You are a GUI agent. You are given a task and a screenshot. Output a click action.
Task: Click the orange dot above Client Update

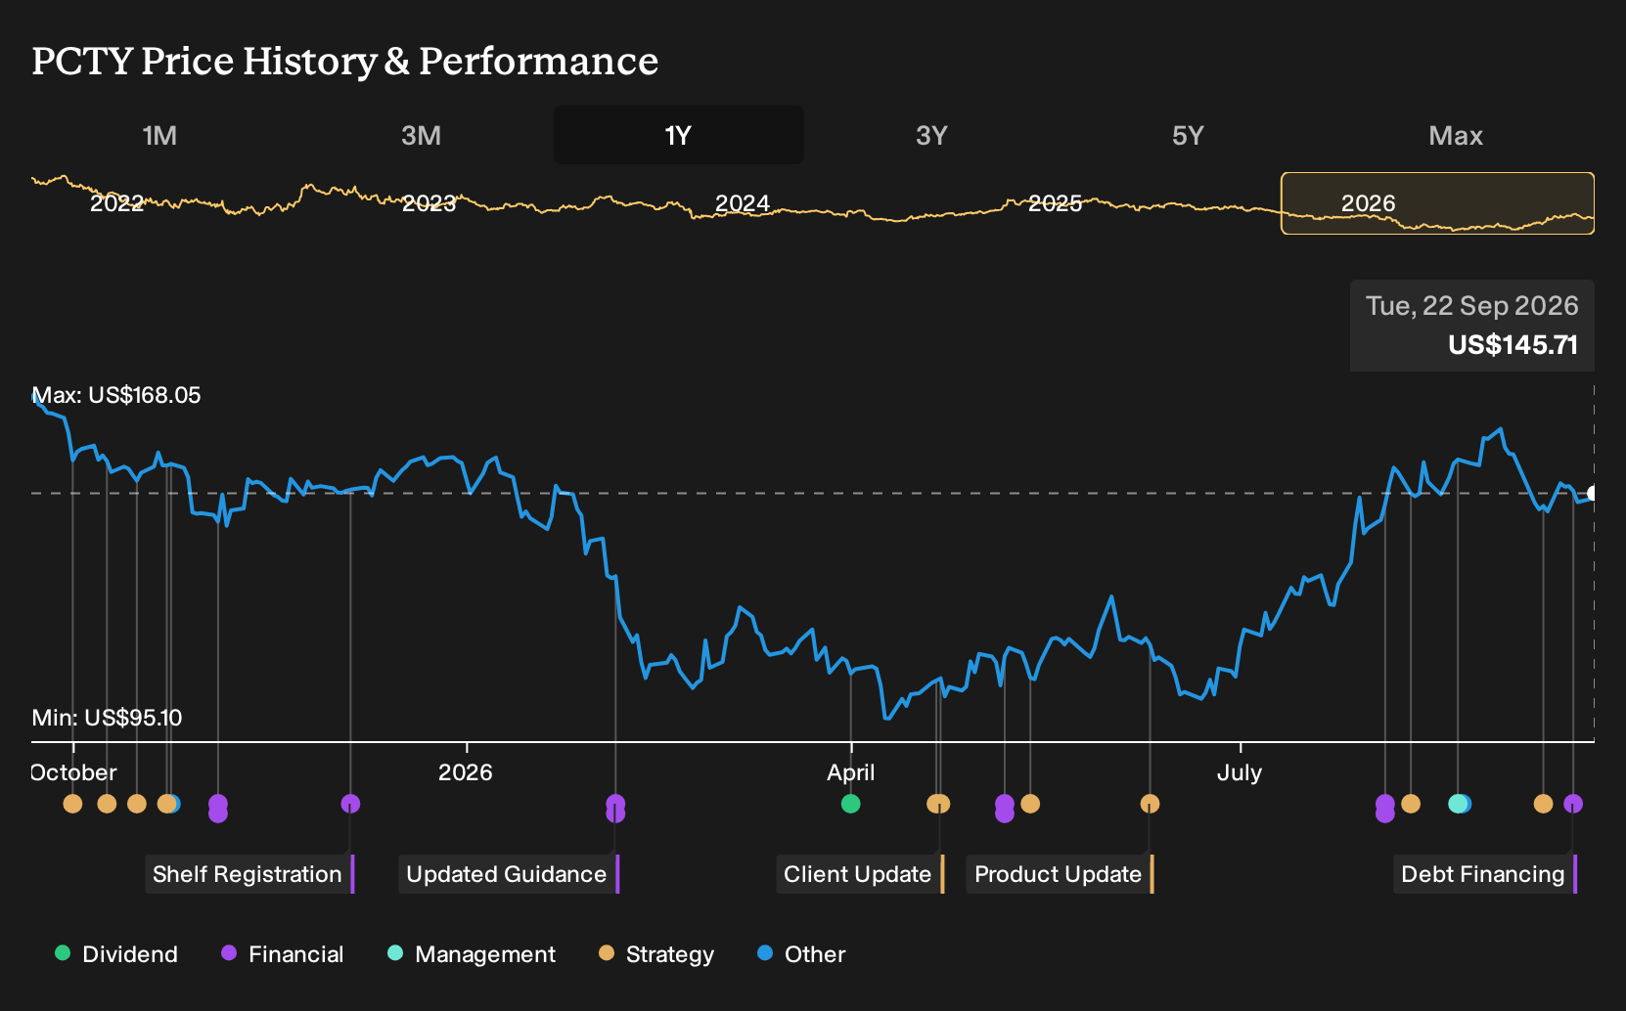939,804
